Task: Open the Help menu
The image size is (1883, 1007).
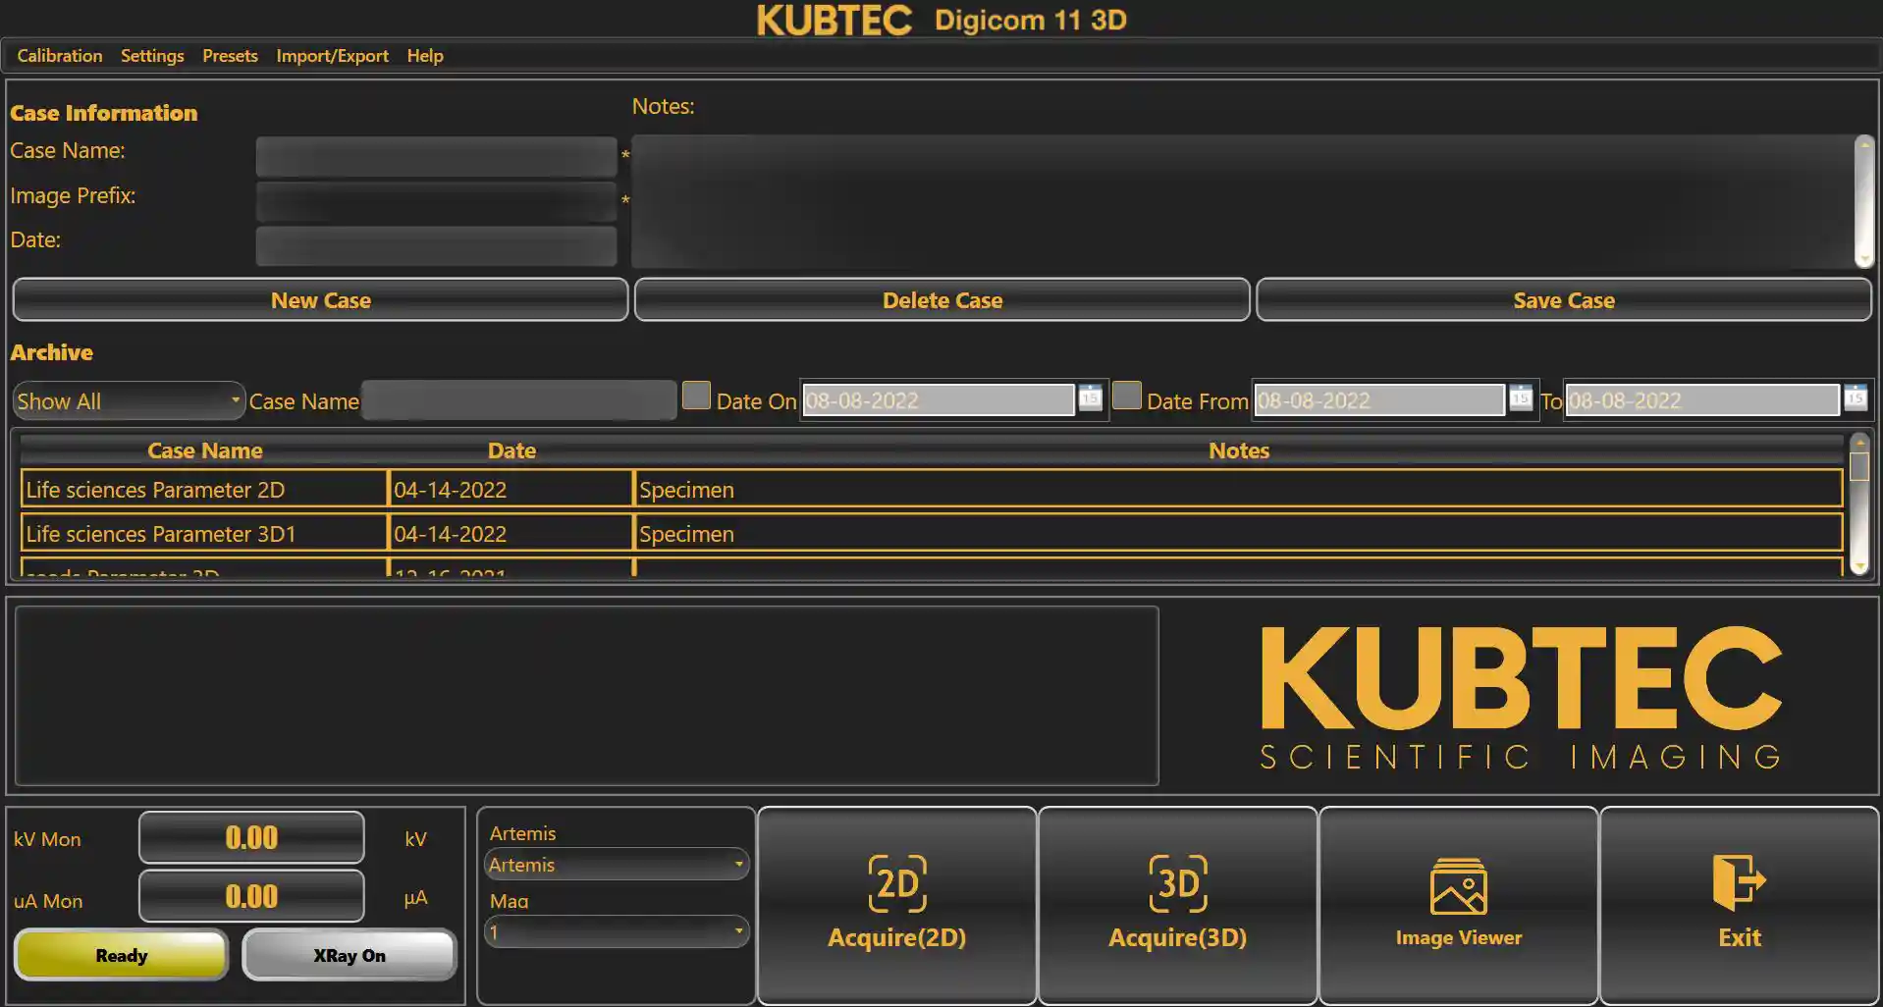Action: (x=425, y=56)
